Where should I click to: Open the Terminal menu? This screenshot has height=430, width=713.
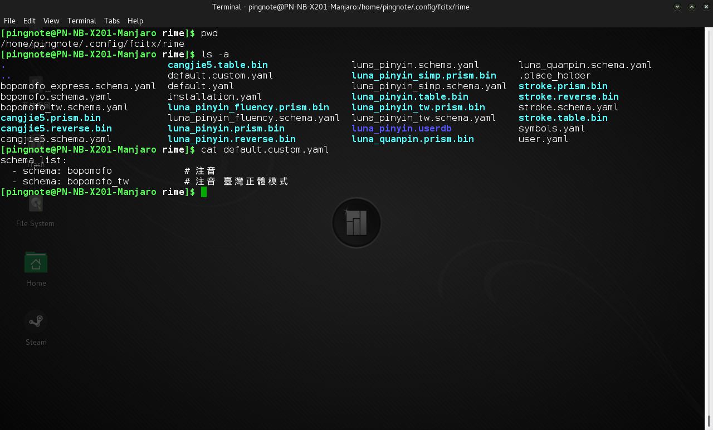pyautogui.click(x=81, y=21)
